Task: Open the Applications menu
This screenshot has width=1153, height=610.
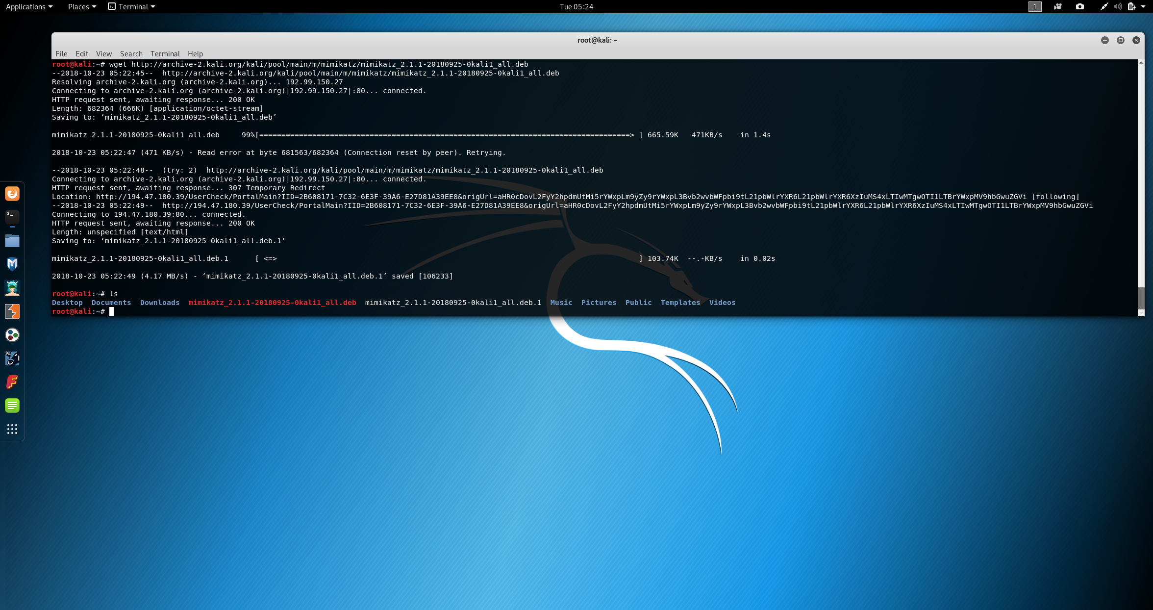Action: point(29,6)
